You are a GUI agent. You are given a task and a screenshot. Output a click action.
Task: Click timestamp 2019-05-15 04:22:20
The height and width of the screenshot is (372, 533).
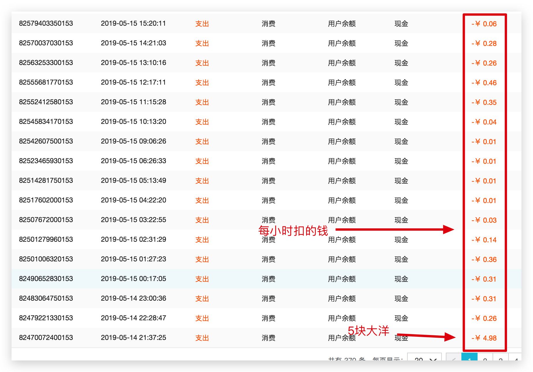(133, 200)
